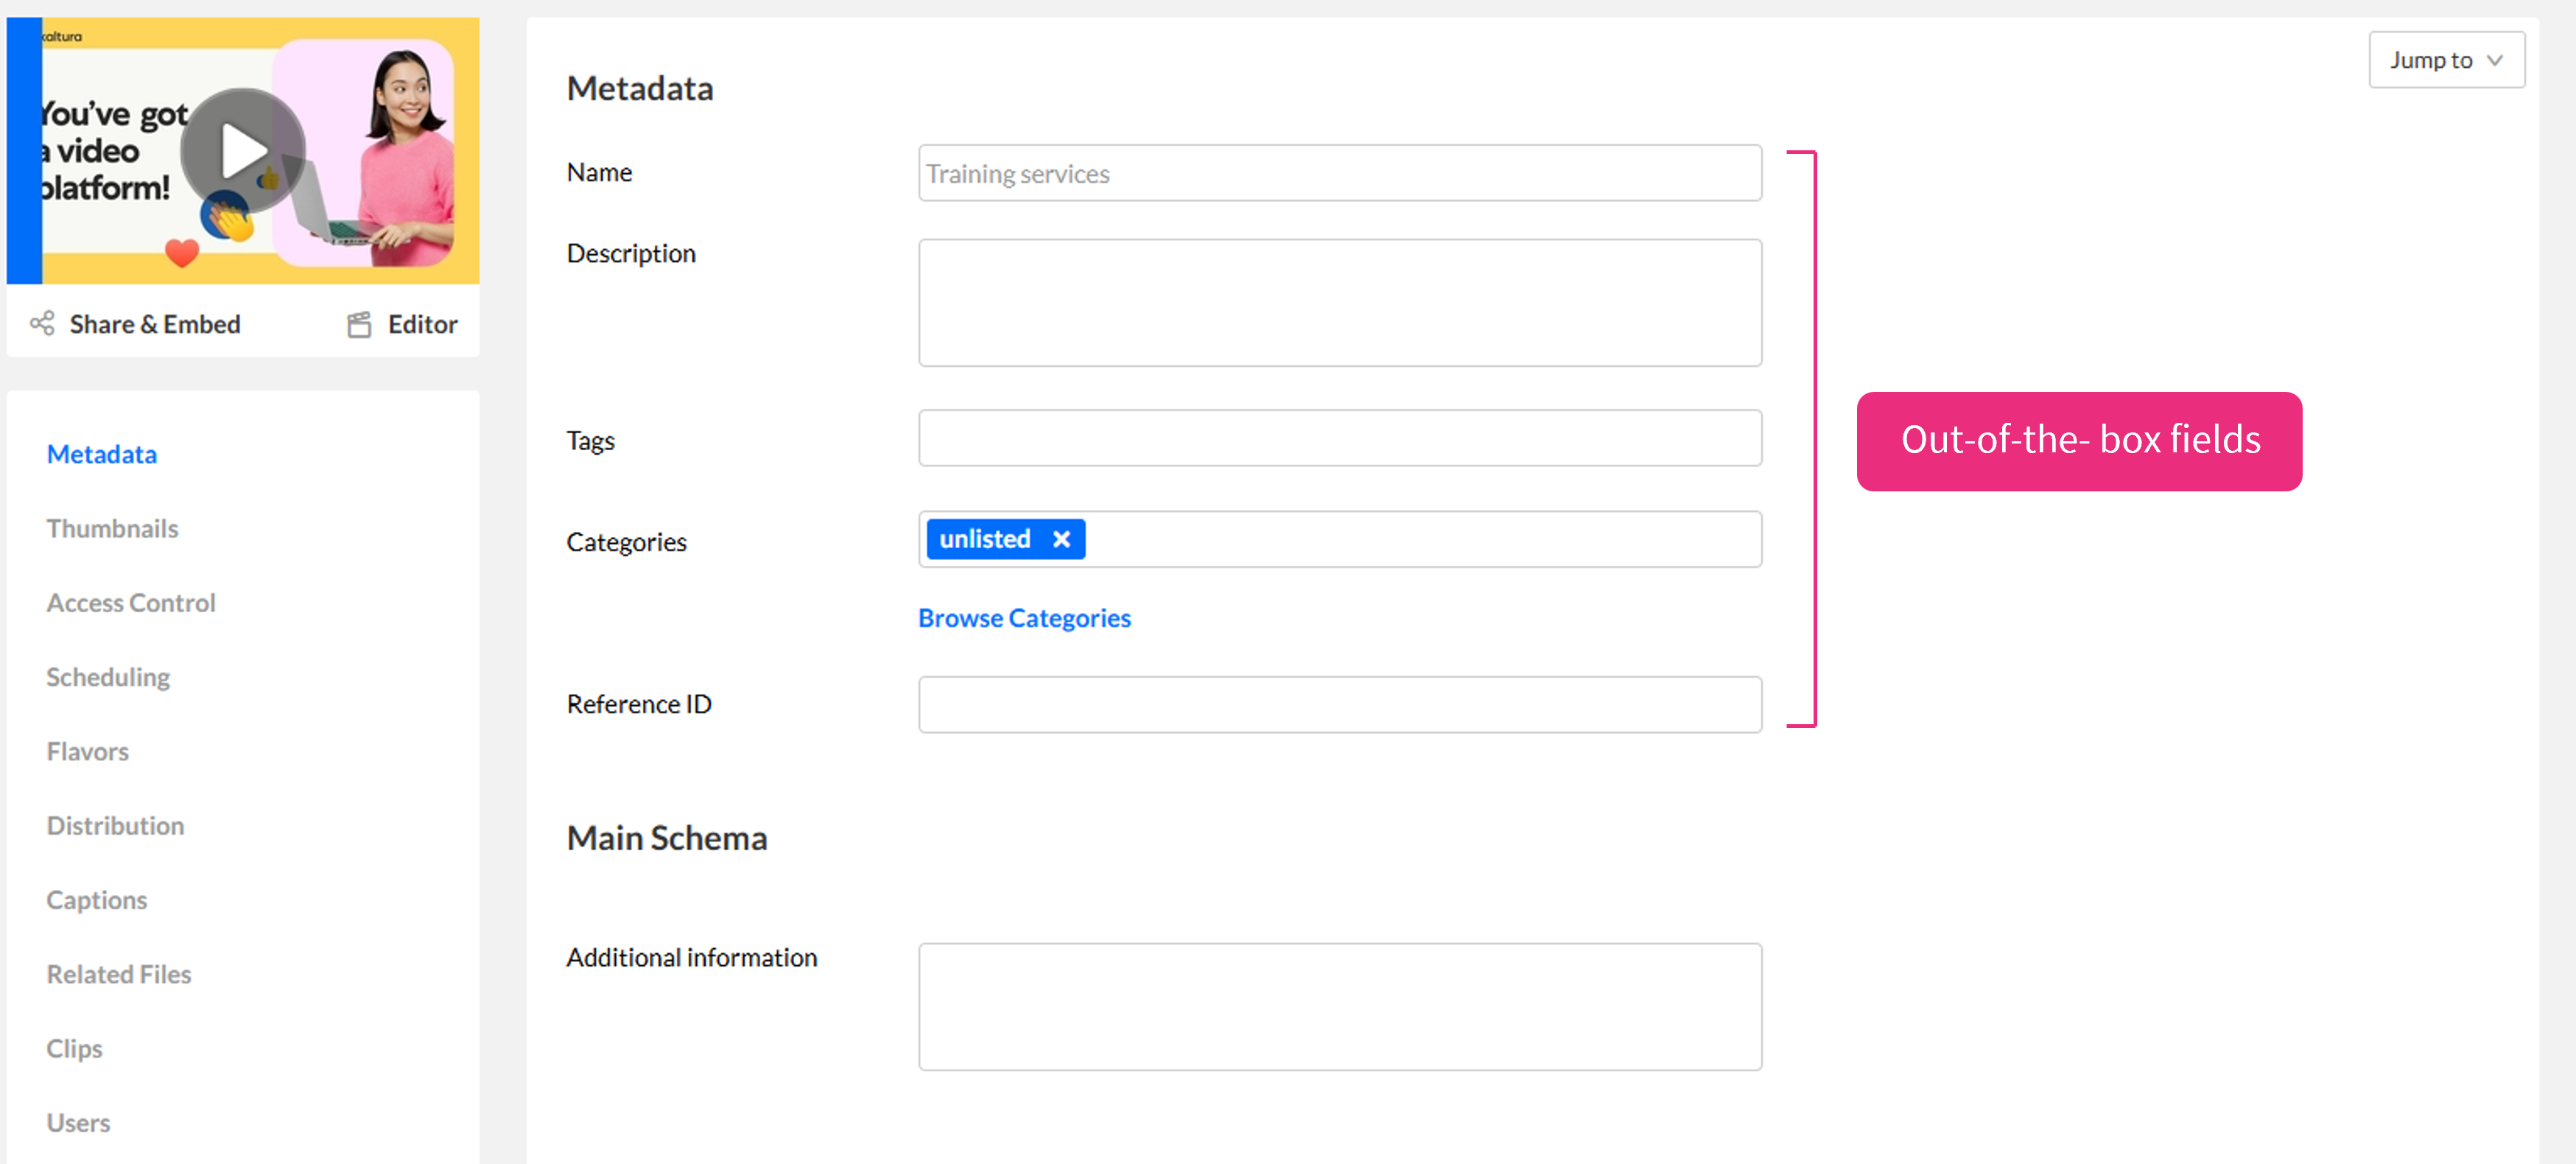The height and width of the screenshot is (1164, 2576).
Task: Open the Editor clapperboard icon
Action: (x=359, y=324)
